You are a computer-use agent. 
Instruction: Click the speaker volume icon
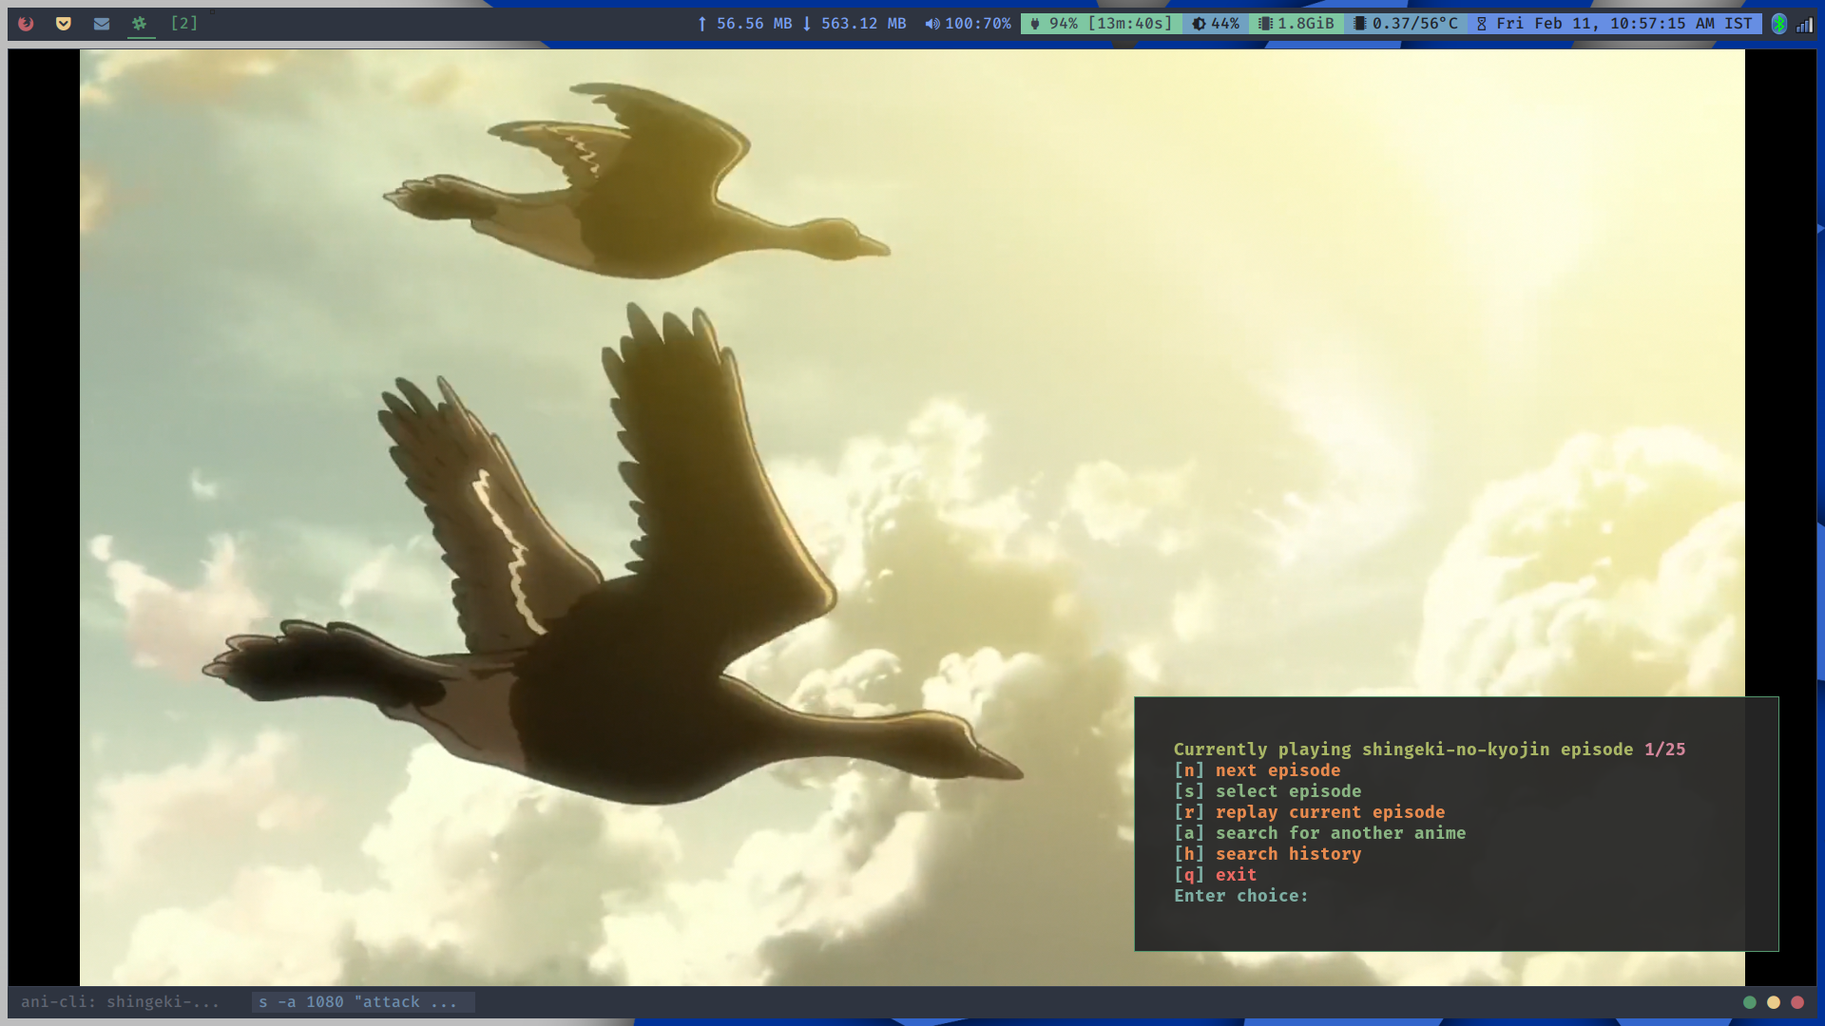932,24
